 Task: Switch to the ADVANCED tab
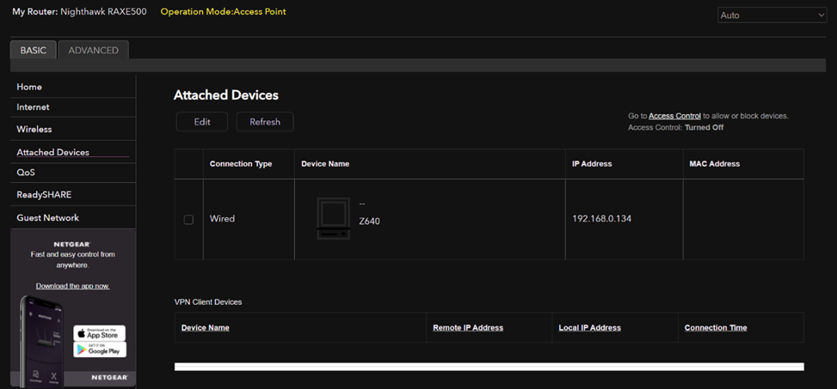click(93, 51)
